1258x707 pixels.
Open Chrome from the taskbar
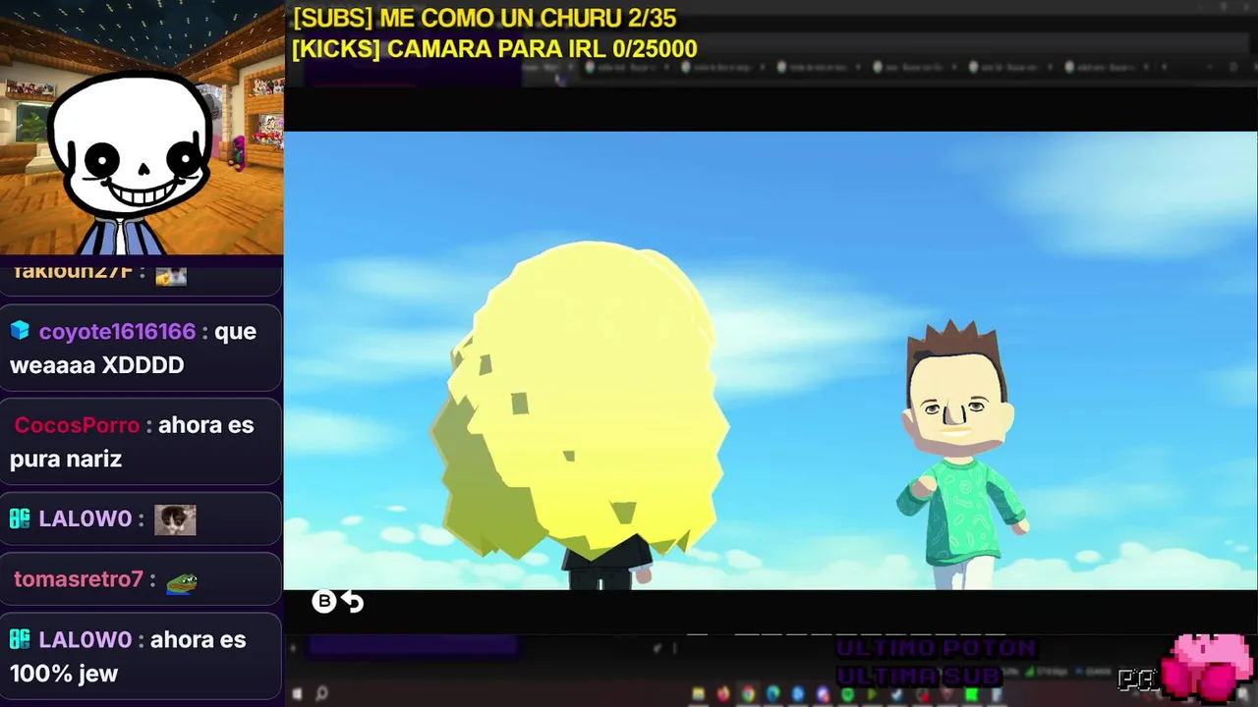tap(748, 694)
